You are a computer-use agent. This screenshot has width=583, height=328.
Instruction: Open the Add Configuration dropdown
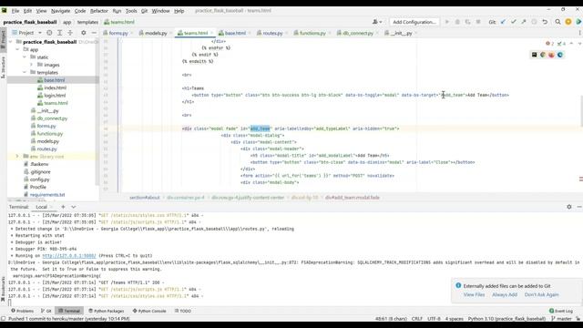(414, 22)
